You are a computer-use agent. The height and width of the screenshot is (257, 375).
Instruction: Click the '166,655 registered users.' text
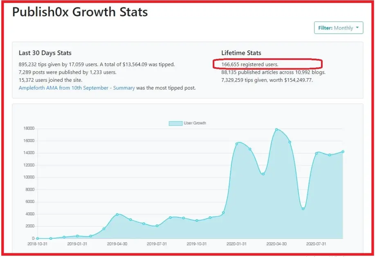pos(250,64)
